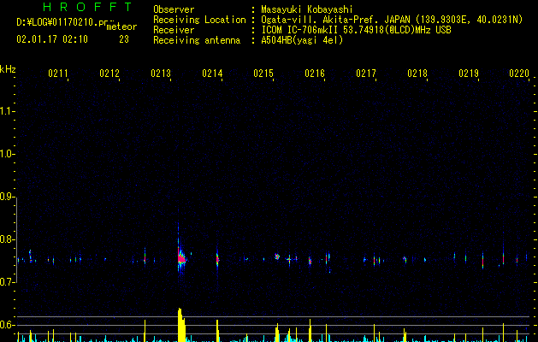The width and height of the screenshot is (538, 342).
Task: Click the 0212 time marker
Action: click(109, 74)
